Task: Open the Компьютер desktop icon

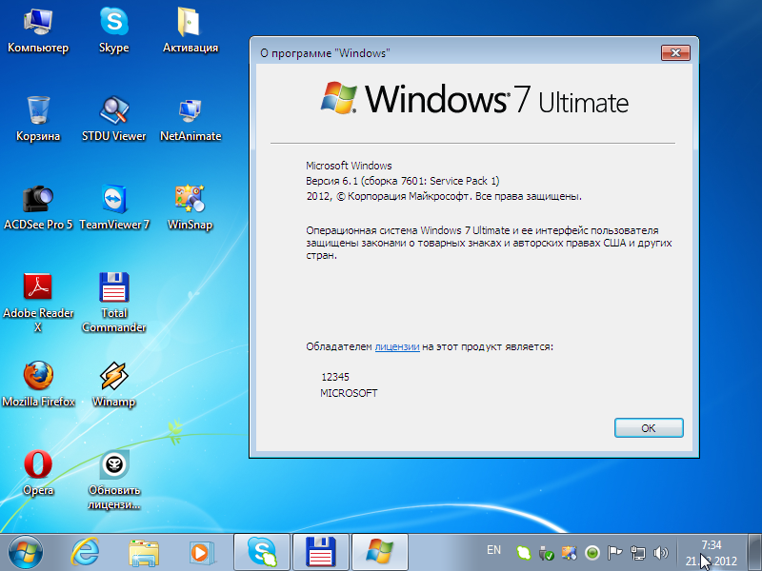Action: pos(38,30)
